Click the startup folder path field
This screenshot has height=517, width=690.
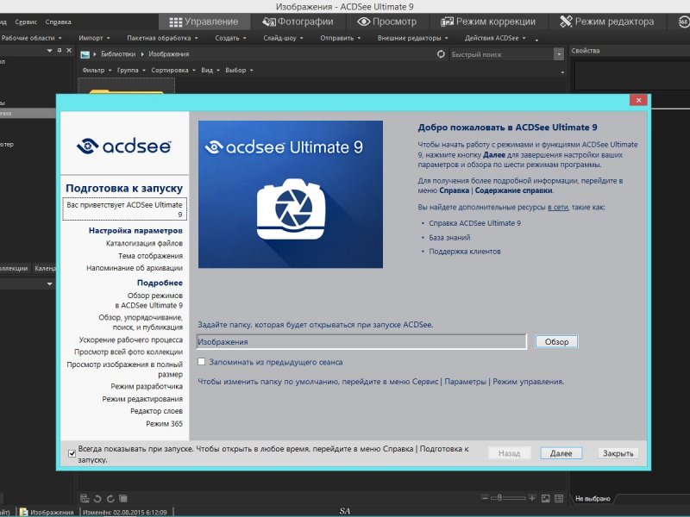361,341
